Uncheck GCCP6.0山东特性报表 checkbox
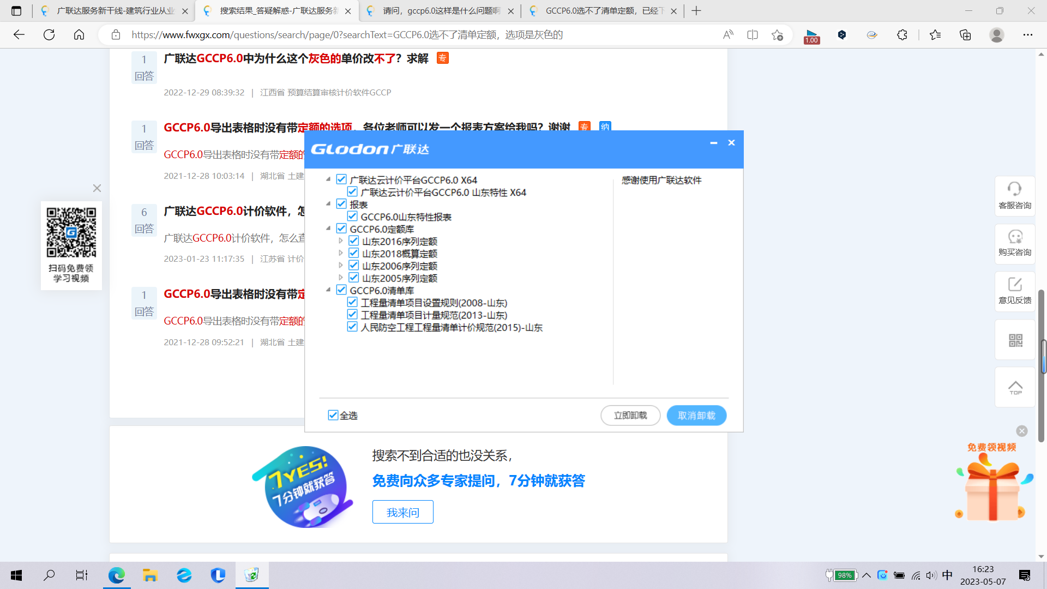 pos(352,217)
